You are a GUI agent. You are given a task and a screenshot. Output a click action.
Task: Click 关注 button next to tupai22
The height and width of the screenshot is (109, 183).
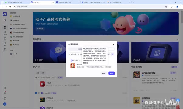[54, 93]
